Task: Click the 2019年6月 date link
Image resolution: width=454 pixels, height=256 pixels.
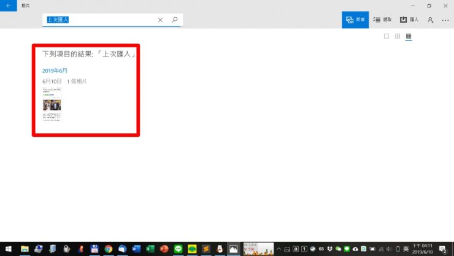Action: click(54, 71)
